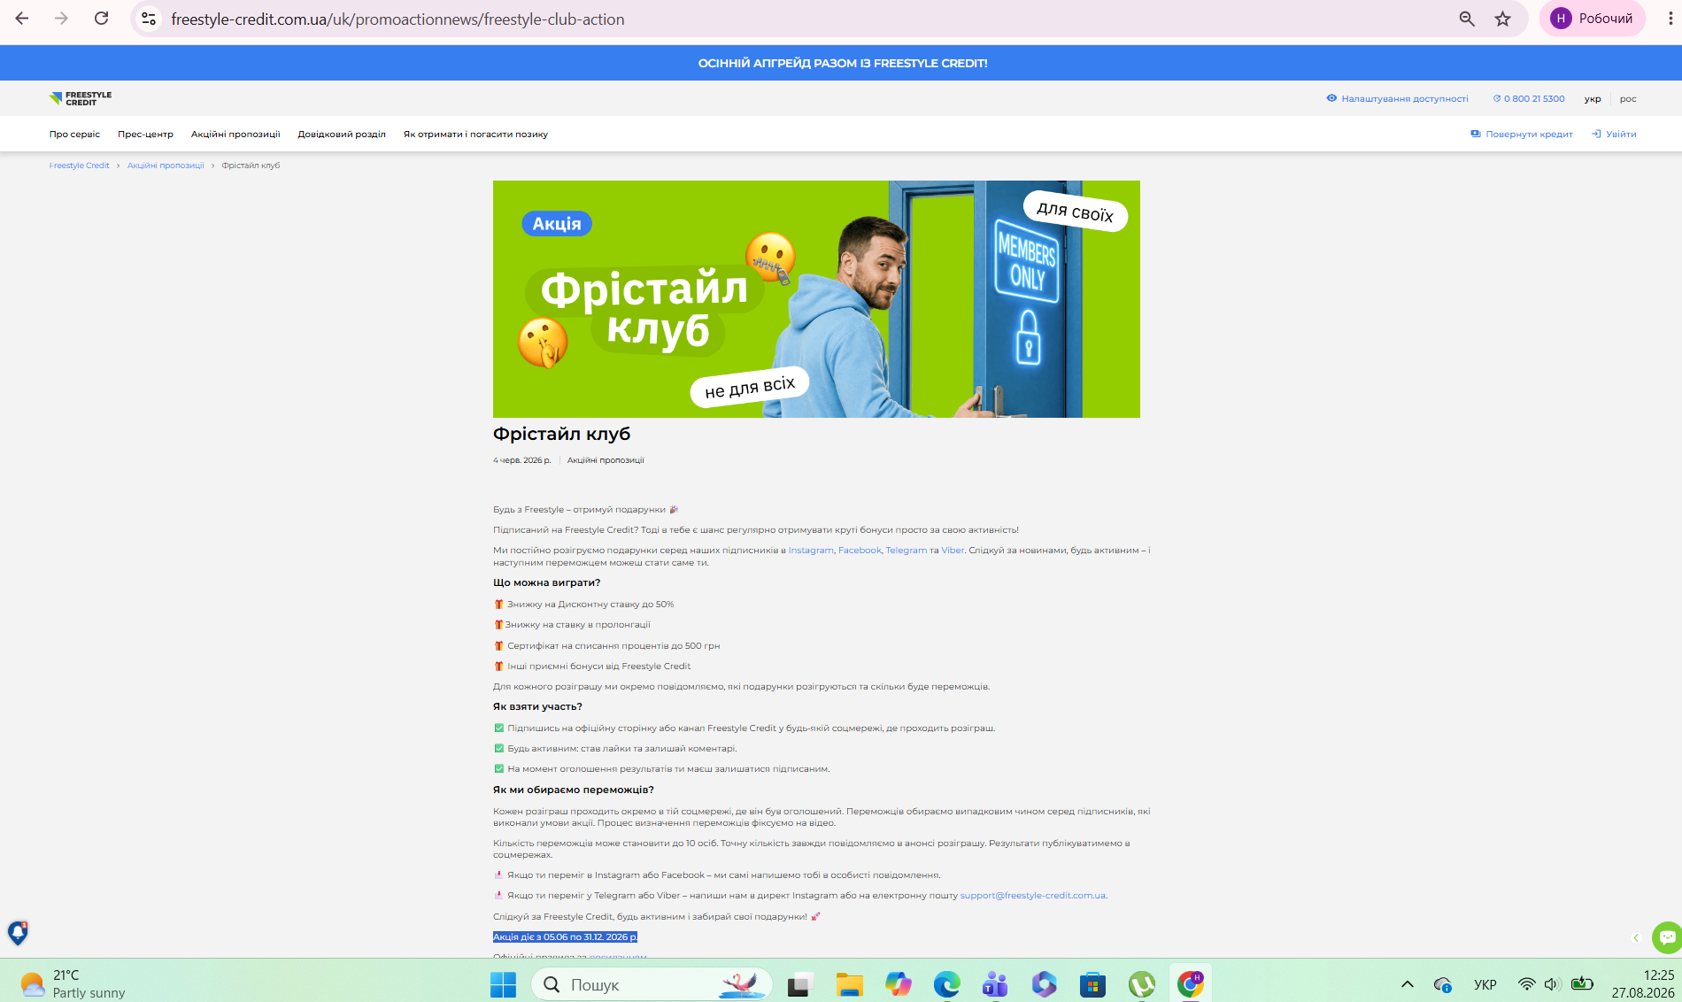Open the Прес-центр menu
1682x1002 pixels.
point(145,135)
